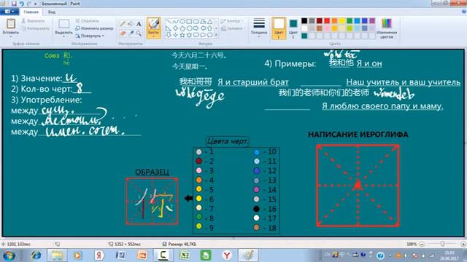Select the Pencil tool
467x262 pixels.
123,24
